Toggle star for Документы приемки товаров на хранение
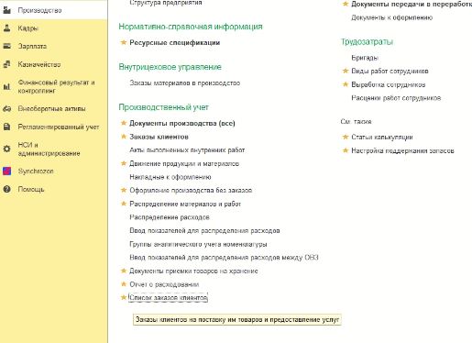Image resolution: width=472 pixels, height=343 pixels. tap(124, 271)
